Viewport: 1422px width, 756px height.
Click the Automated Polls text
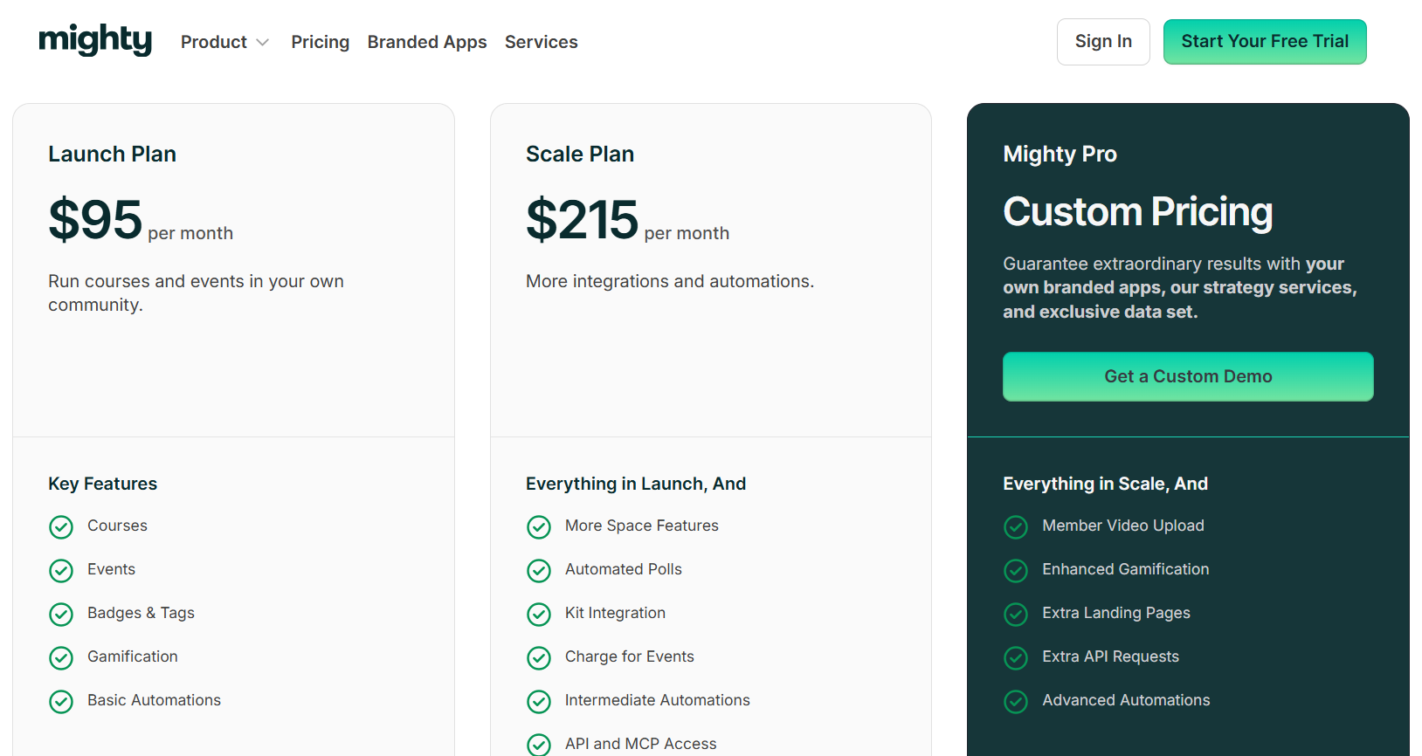623,569
